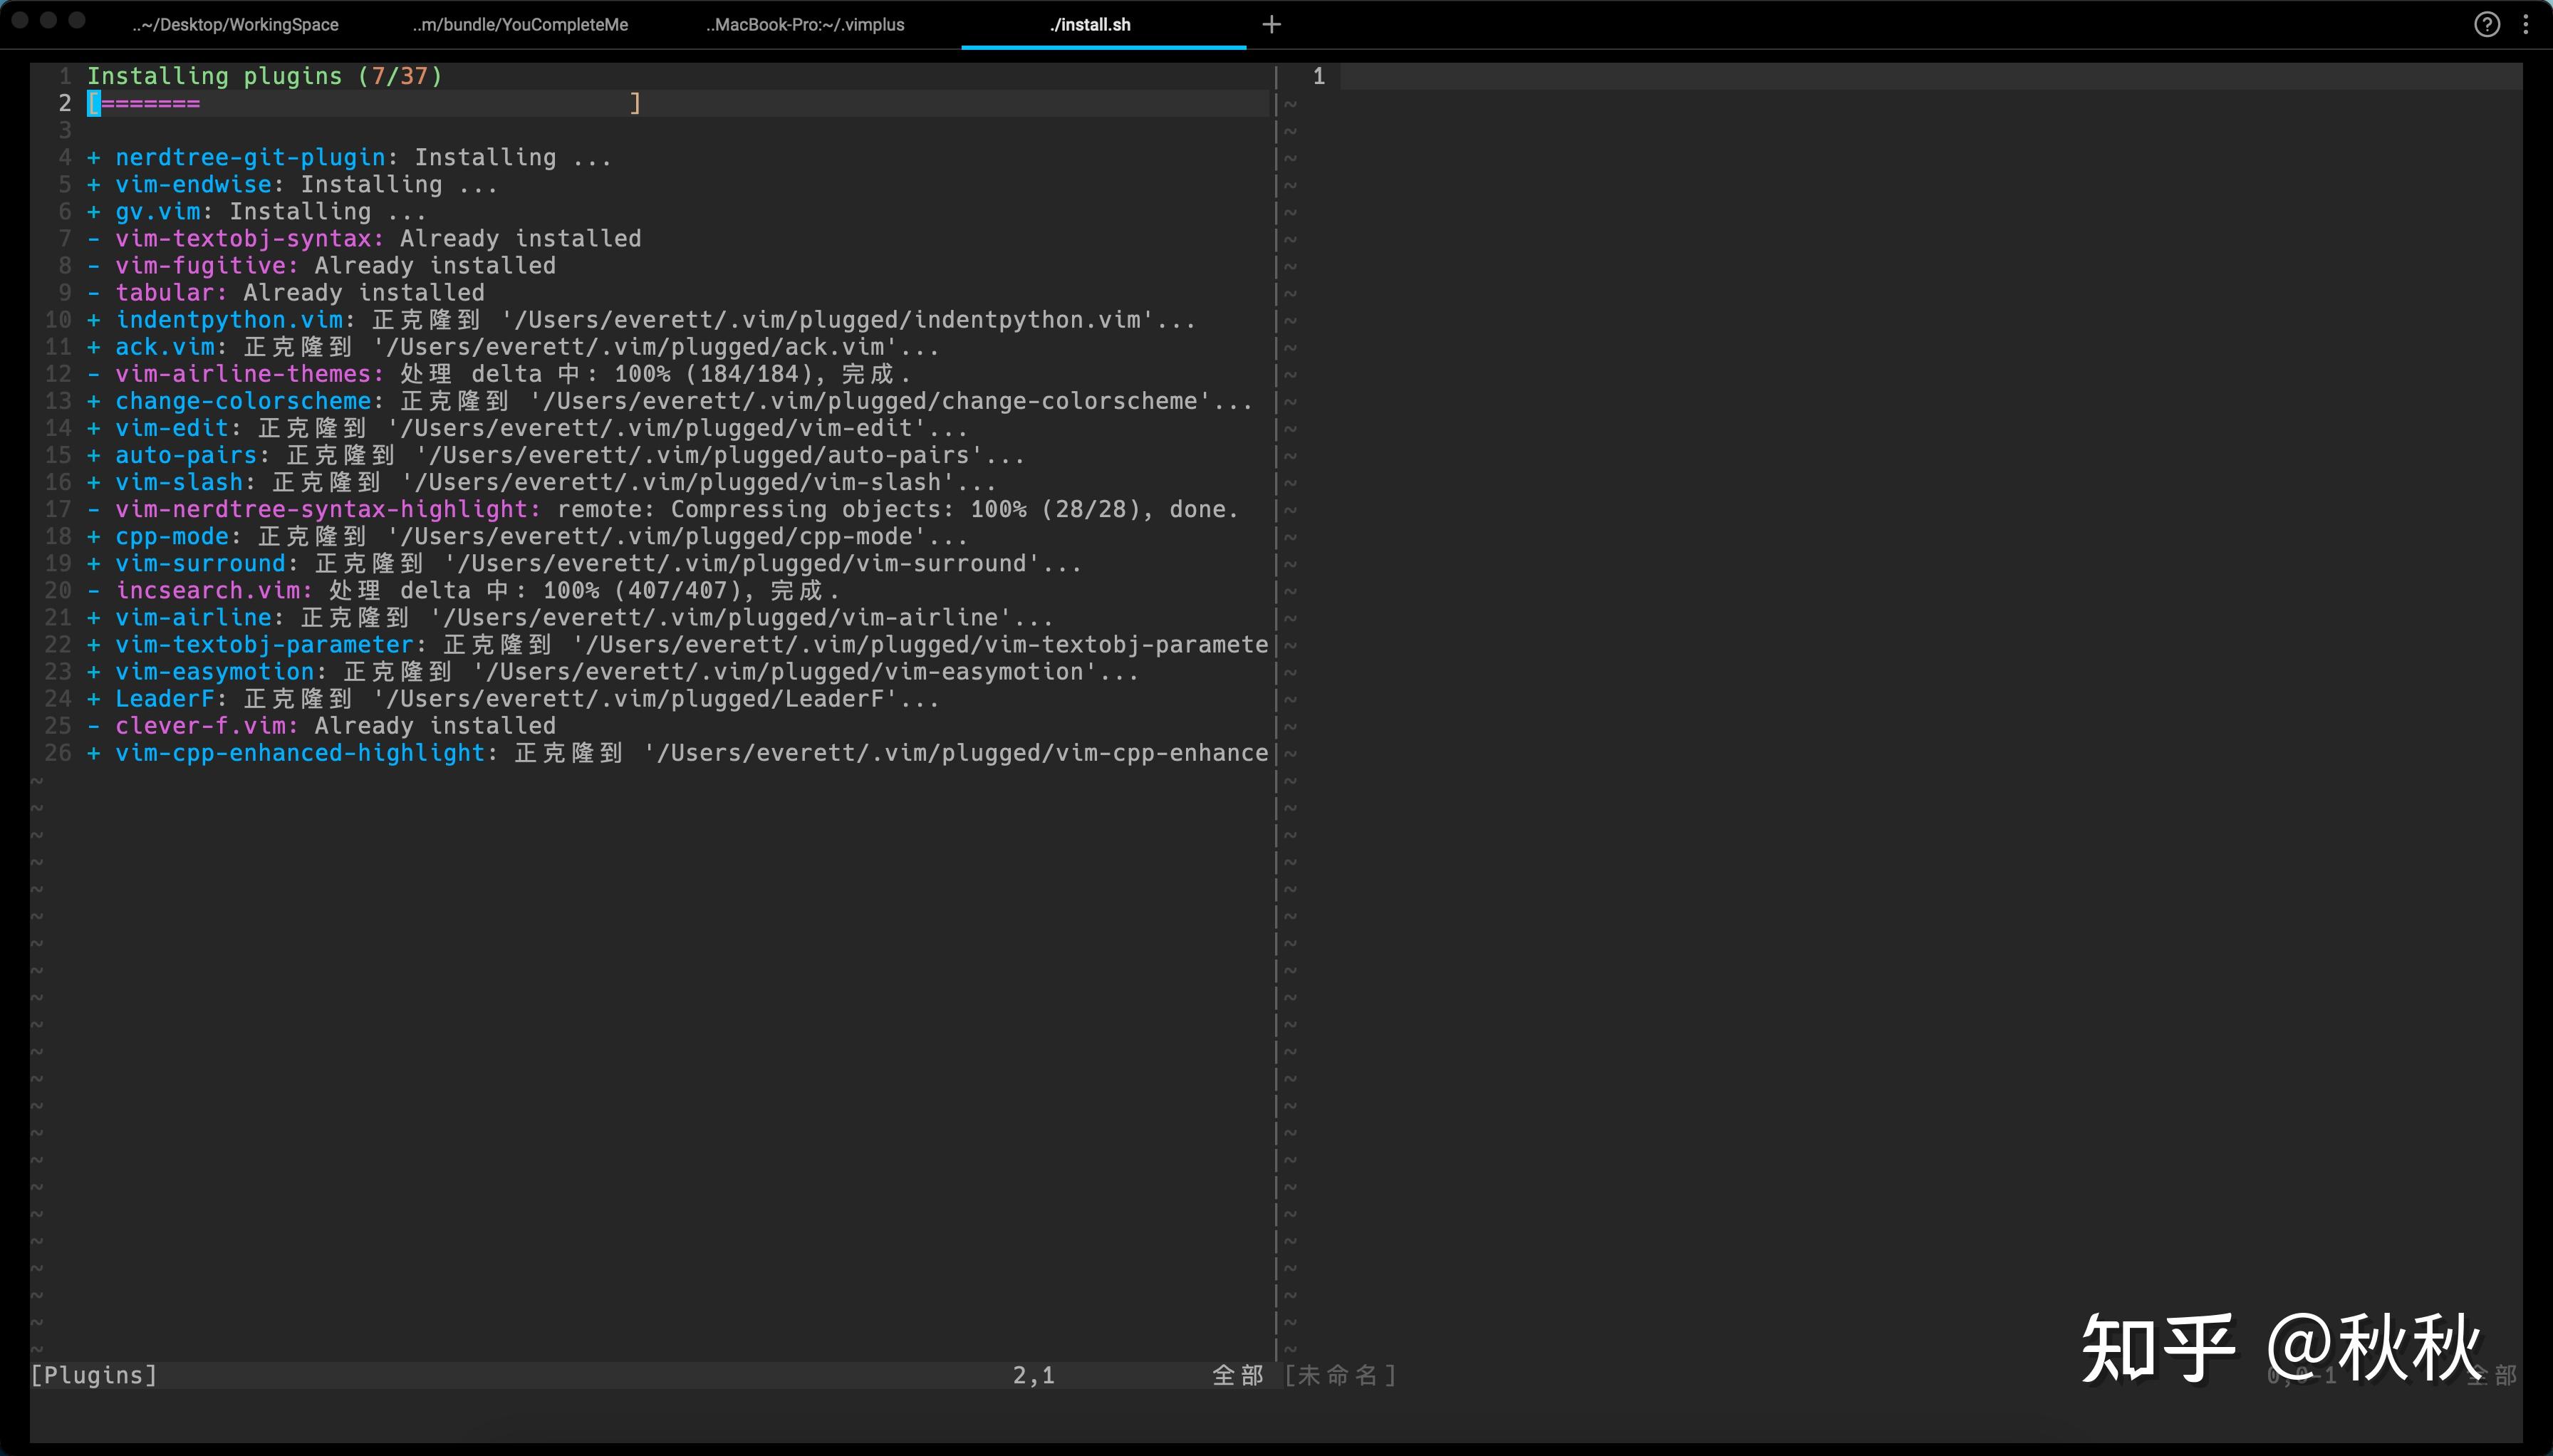Click the change-colorscheme line

pyautogui.click(x=670, y=401)
